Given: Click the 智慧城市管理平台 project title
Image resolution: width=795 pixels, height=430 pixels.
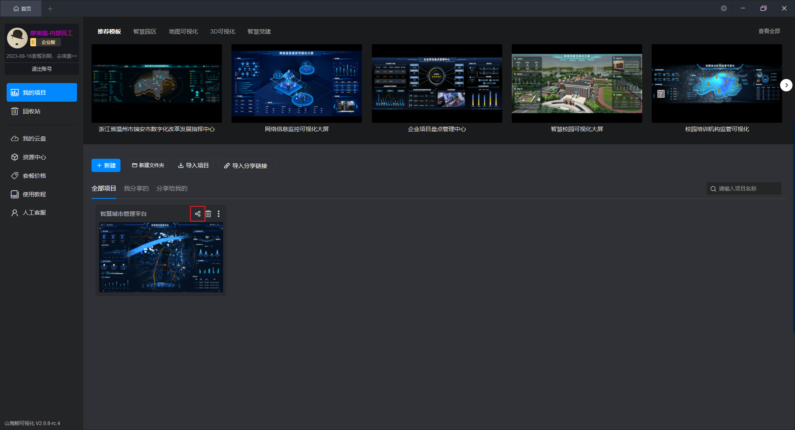Looking at the screenshot, I should coord(123,214).
